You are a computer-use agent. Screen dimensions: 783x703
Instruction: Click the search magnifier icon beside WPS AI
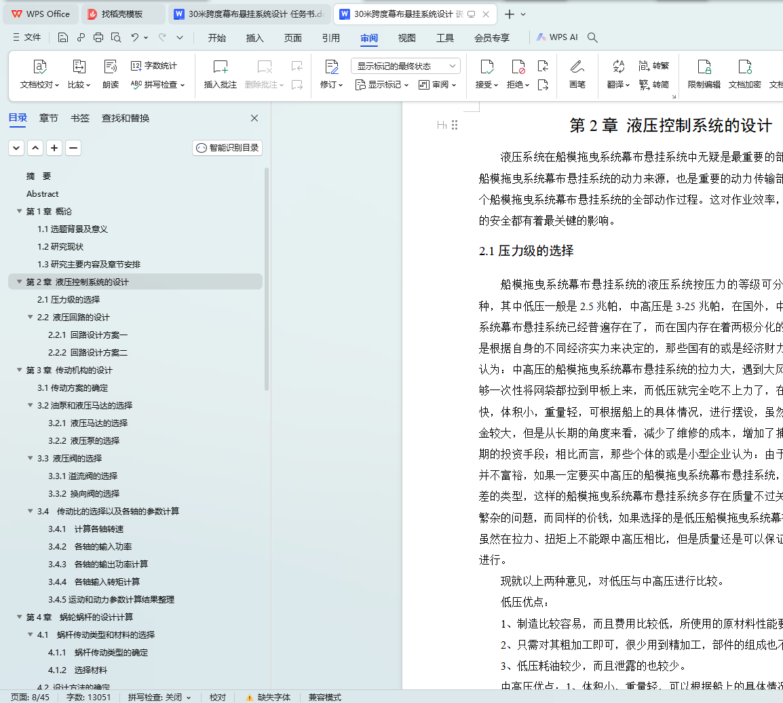[x=592, y=38]
